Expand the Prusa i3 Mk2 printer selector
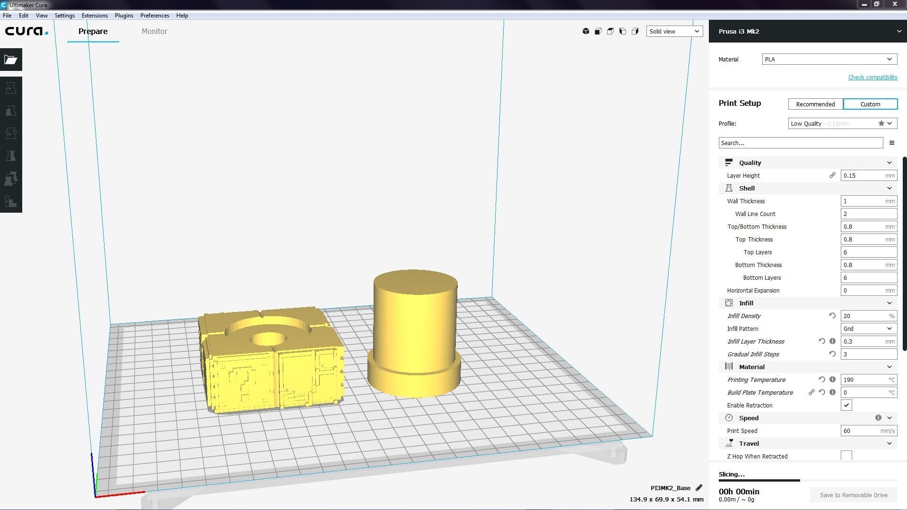The width and height of the screenshot is (907, 510). pos(808,31)
